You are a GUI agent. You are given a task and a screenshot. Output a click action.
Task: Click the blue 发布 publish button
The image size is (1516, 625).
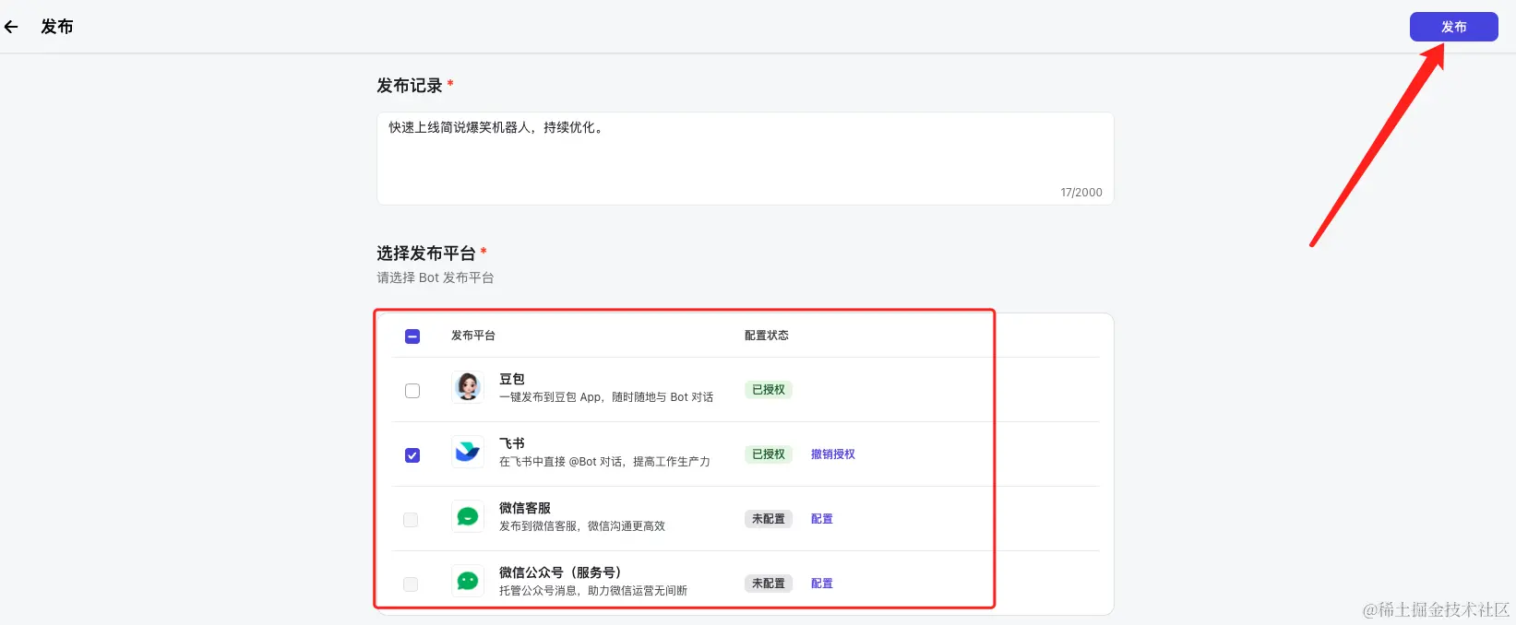tap(1453, 27)
